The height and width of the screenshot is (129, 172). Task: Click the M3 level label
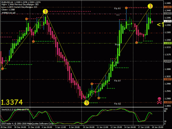118,15
